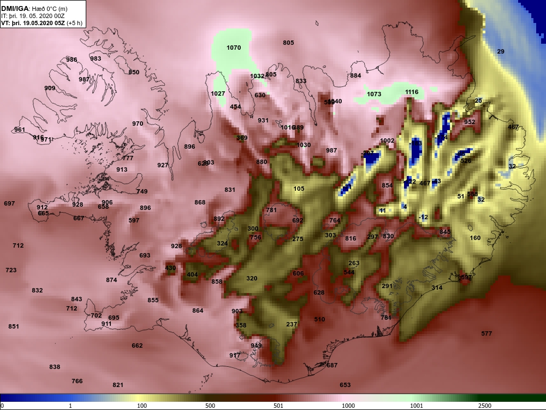Click the 314 value on the southeast coast
Image resolution: width=546 pixels, height=410 pixels.
coord(437,288)
